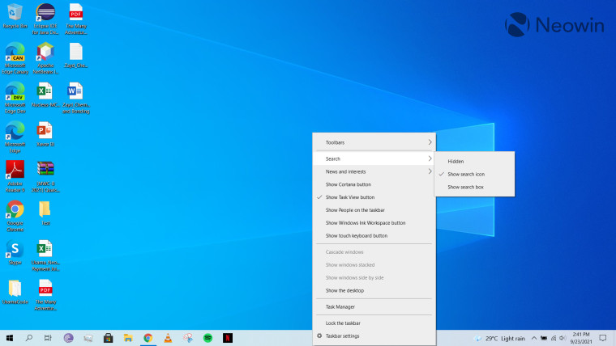
Task: Select the PowerPoint file on the desktop
Action: tap(45, 134)
